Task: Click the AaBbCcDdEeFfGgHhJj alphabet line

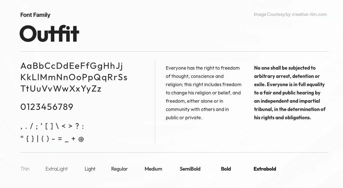Action: point(71,66)
